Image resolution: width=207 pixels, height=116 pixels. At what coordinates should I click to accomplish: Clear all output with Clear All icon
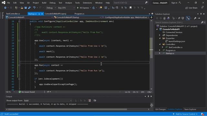coord(90,101)
